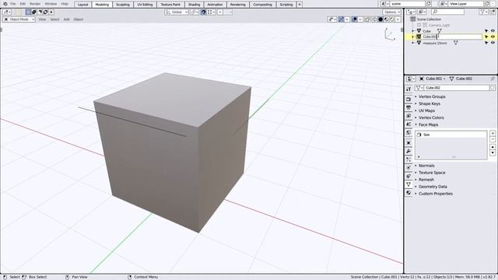
Task: Expand the Geometry Data panel
Action: click(x=433, y=187)
